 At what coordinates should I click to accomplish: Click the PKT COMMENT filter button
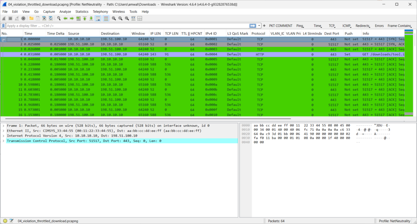point(281,26)
